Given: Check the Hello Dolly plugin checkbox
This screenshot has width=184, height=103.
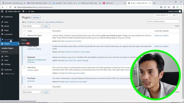Looking at the screenshot, I should (24, 68).
